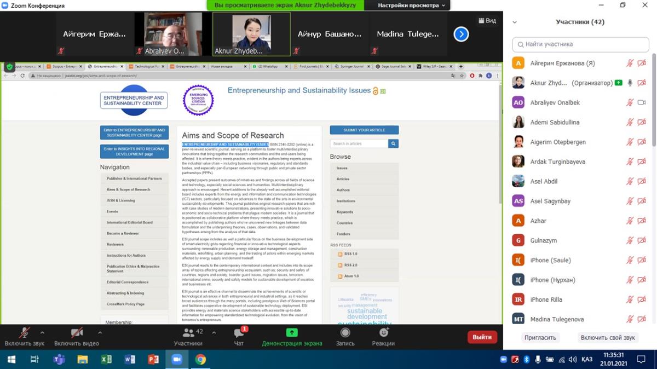Click the Пригласить invite button
The image size is (657, 369).
pyautogui.click(x=540, y=338)
